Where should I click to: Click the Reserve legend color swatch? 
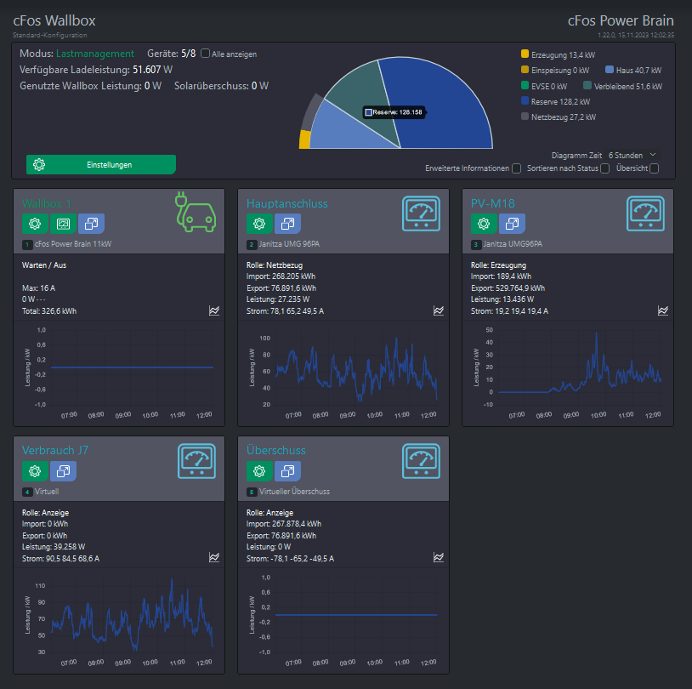[525, 100]
